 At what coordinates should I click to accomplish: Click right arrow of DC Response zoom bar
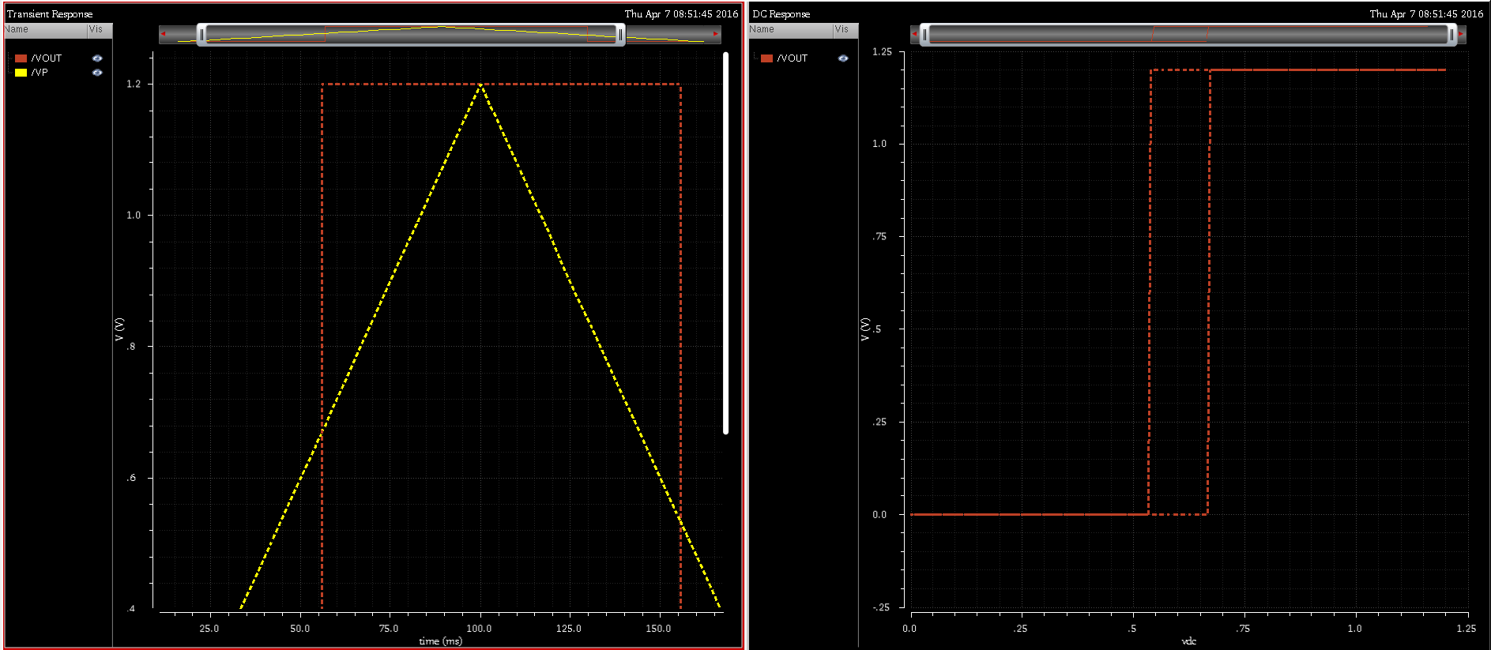point(1461,34)
